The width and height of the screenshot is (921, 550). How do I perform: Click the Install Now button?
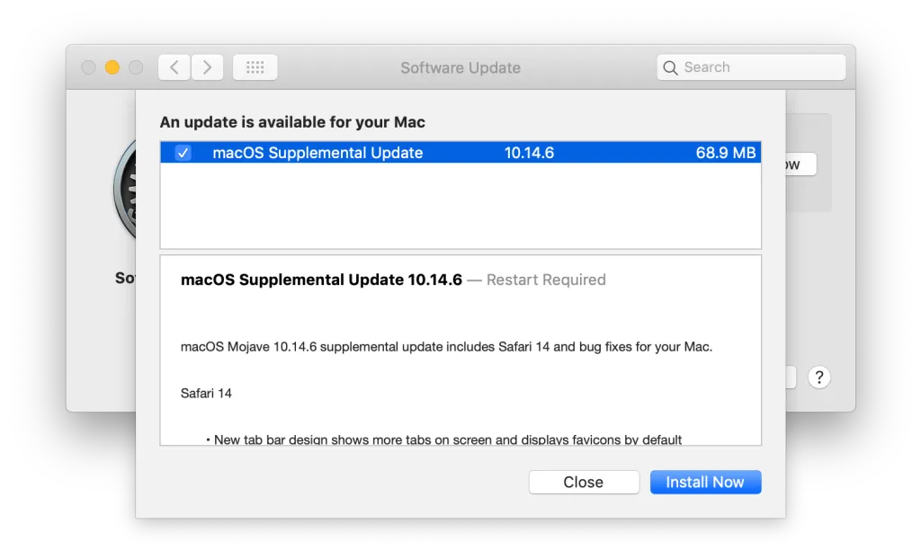tap(705, 483)
